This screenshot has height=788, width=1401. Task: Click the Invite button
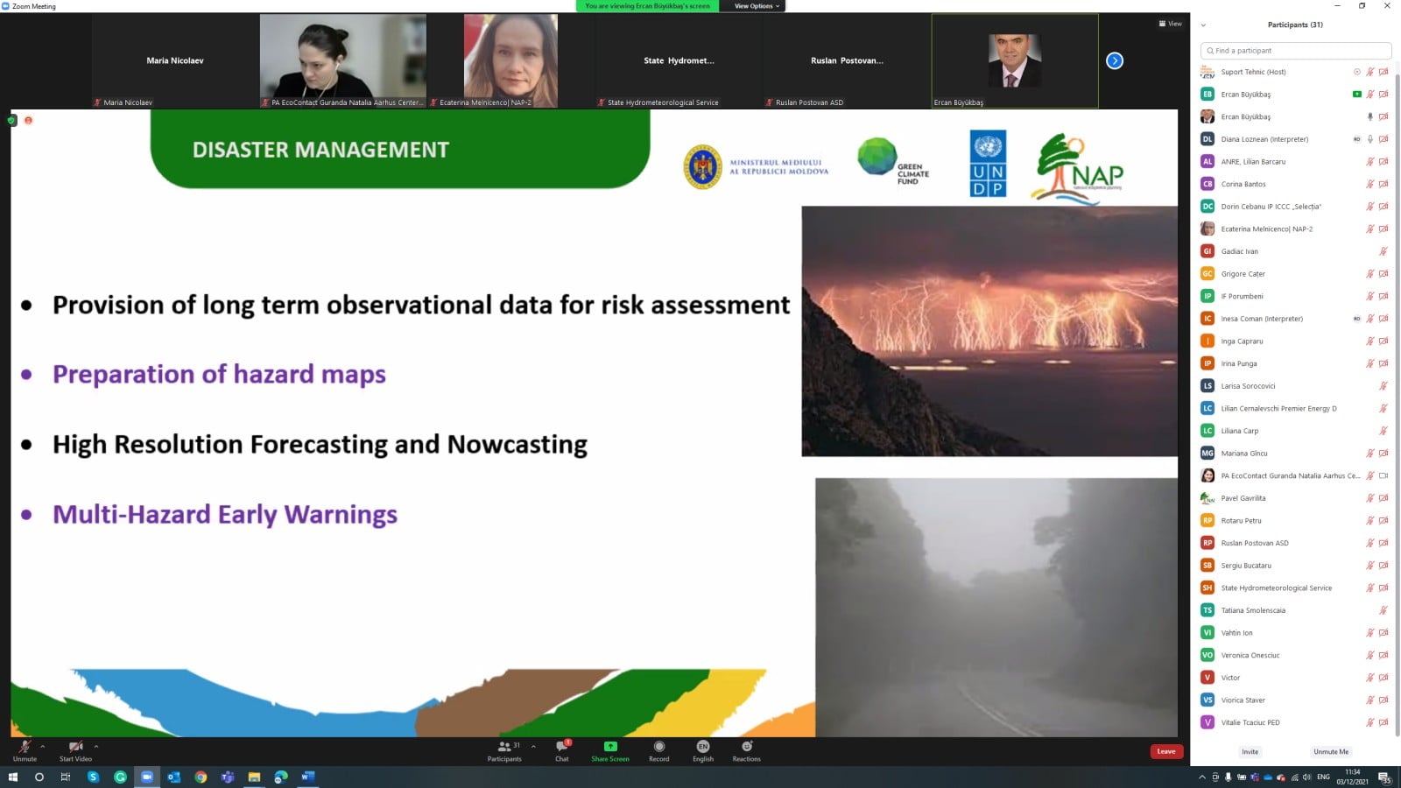[1250, 751]
